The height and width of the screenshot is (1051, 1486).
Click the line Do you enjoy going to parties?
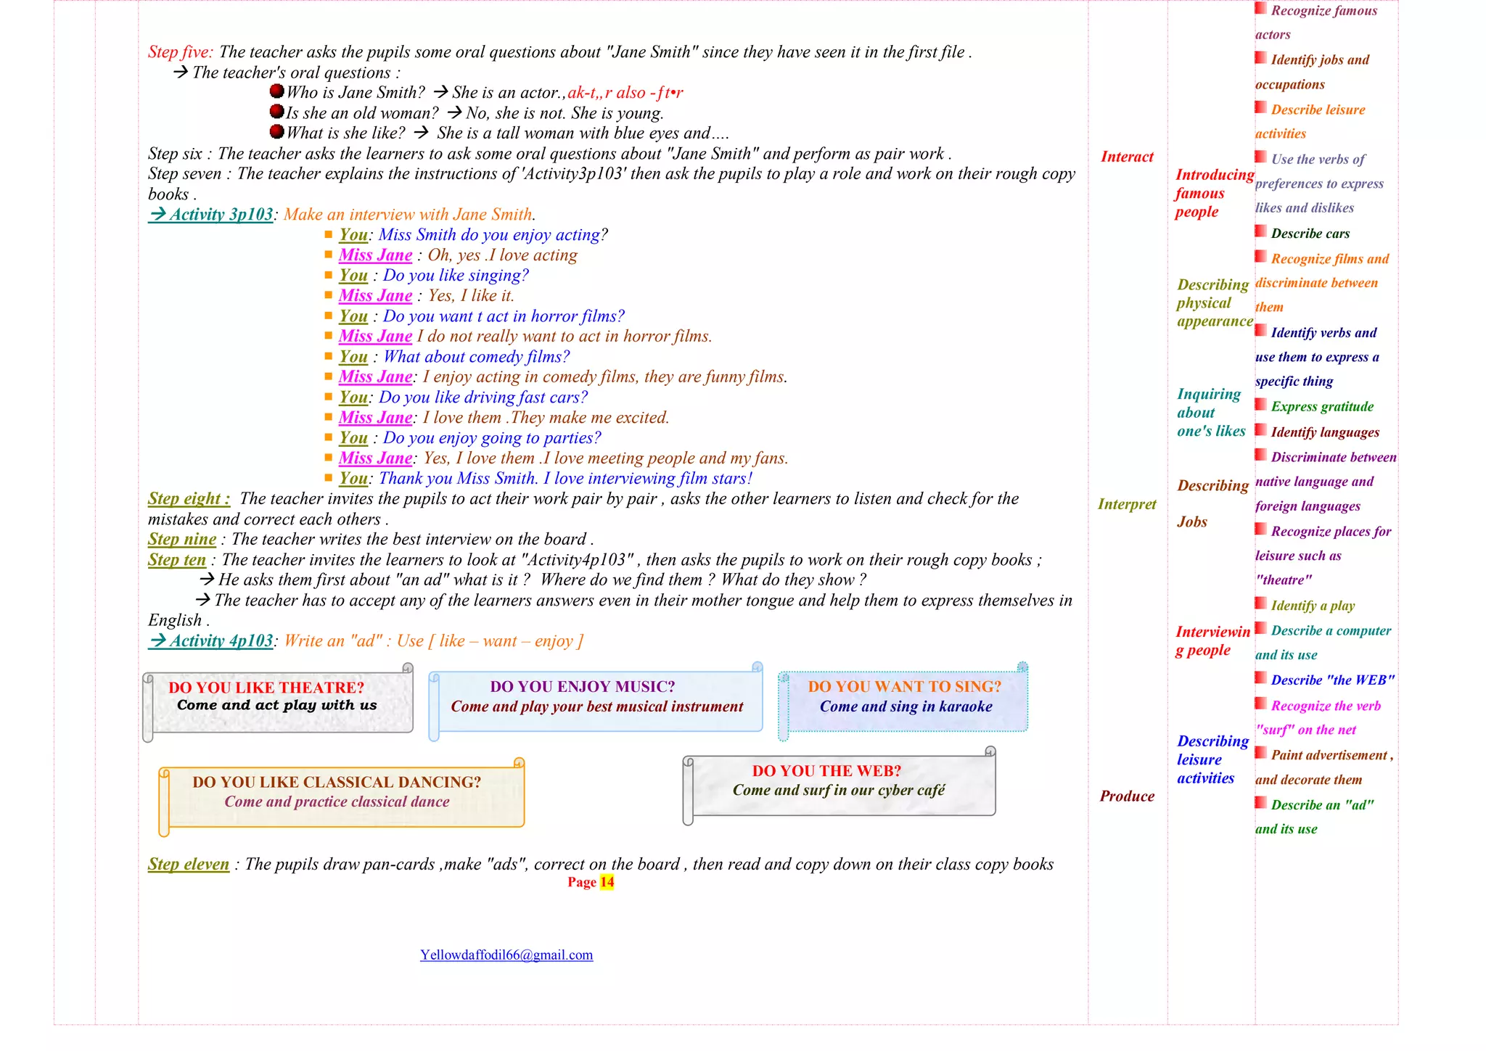pos(492,438)
